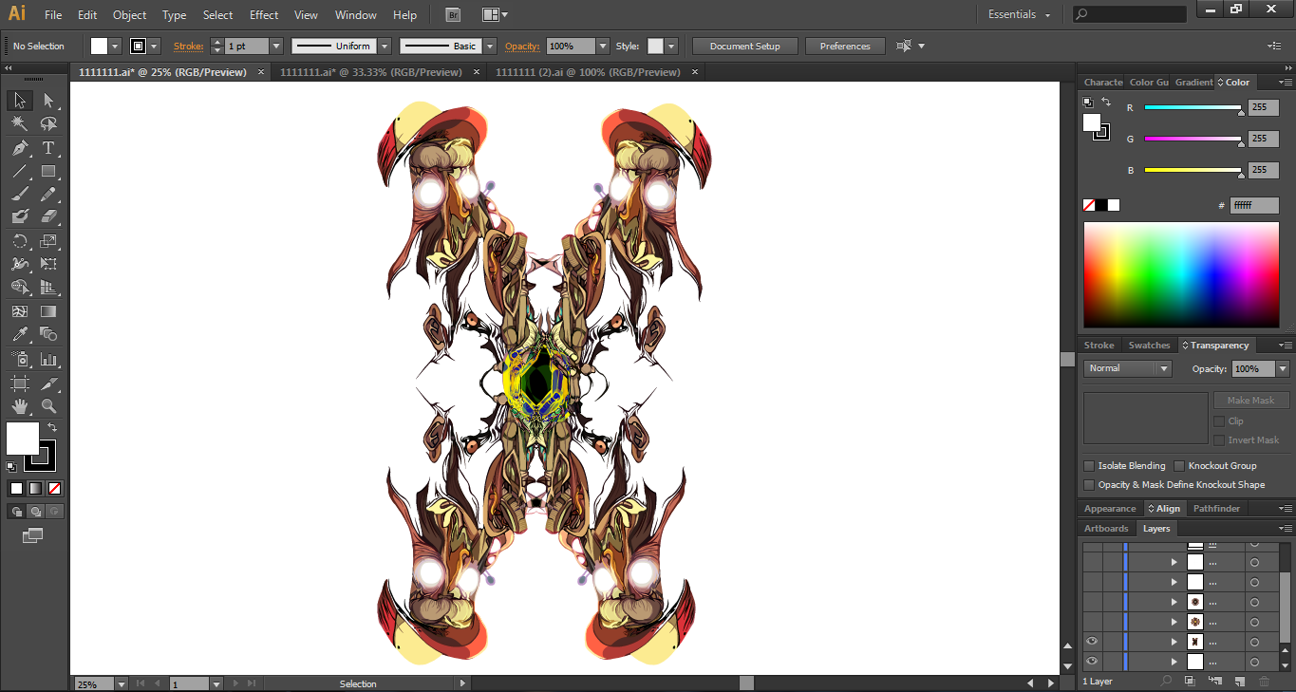The width and height of the screenshot is (1296, 692).
Task: Switch to the Swatches panel tab
Action: [x=1149, y=346]
